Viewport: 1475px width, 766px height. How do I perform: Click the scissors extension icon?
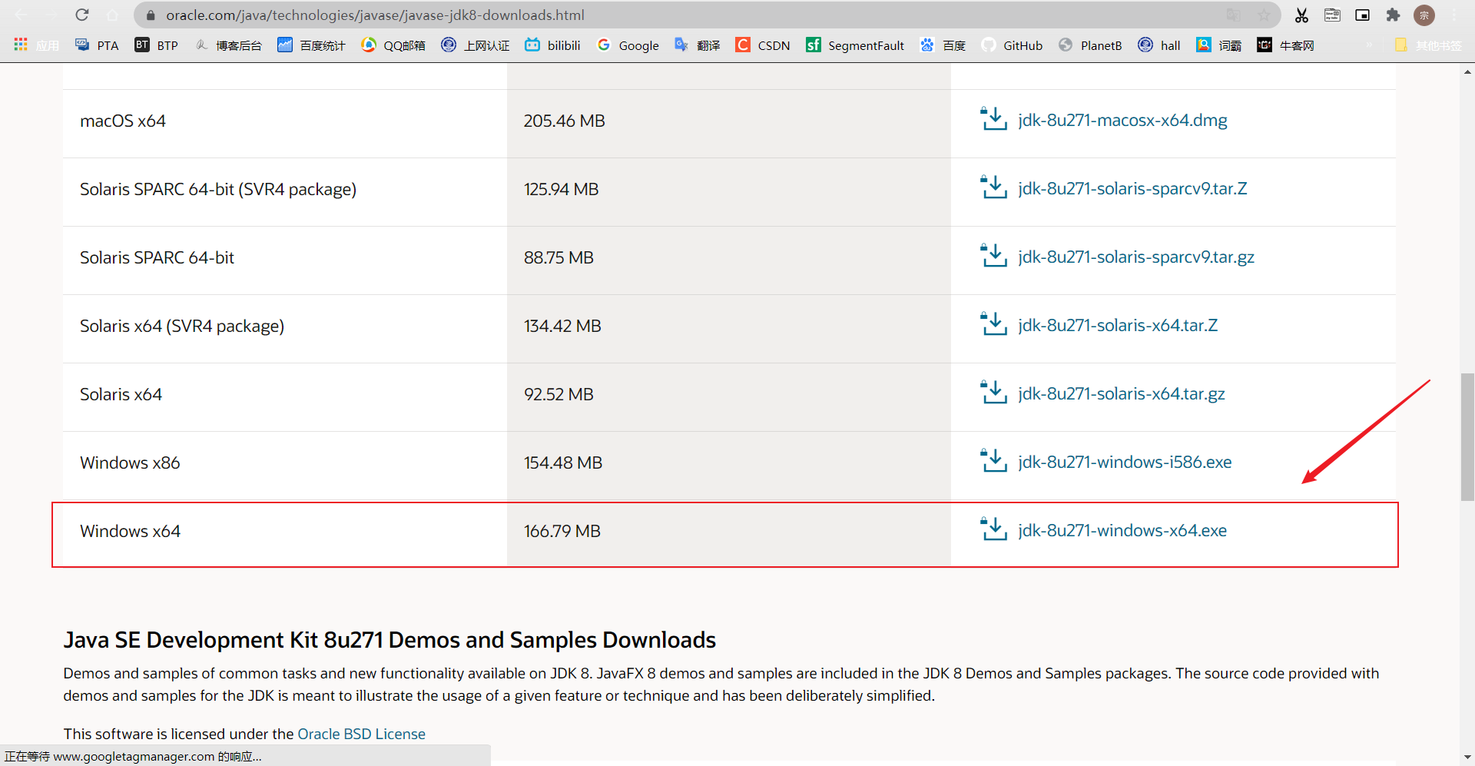(x=1301, y=15)
